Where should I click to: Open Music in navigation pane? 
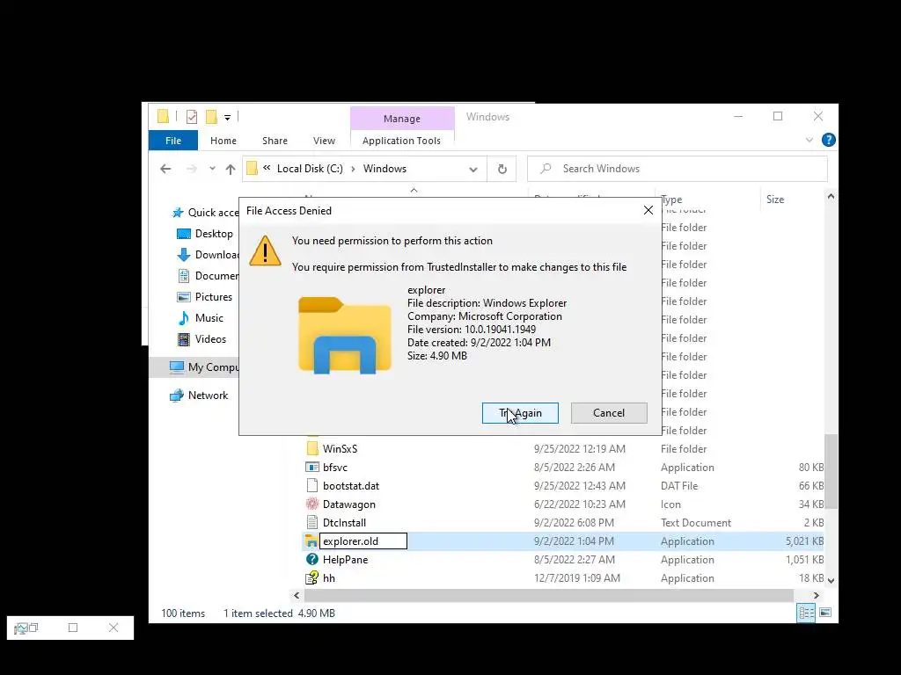tap(201, 318)
